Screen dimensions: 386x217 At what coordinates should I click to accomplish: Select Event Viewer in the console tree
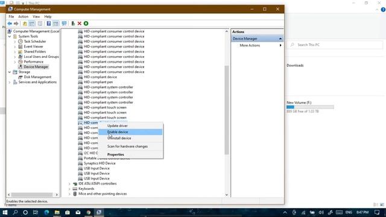[33, 46]
